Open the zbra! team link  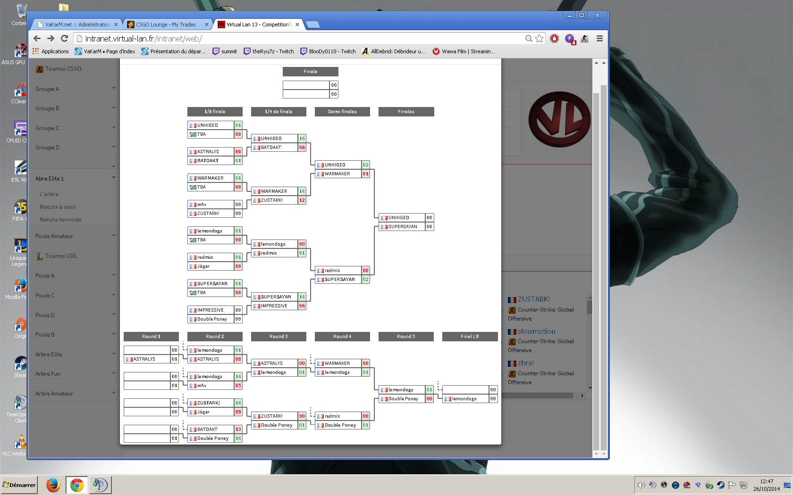click(x=526, y=363)
